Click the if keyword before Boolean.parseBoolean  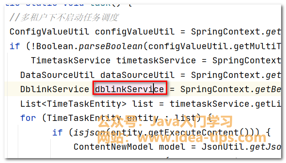(15, 46)
